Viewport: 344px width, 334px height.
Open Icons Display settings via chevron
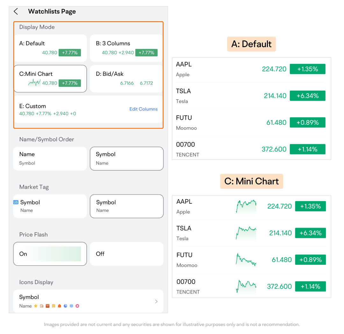point(156,302)
